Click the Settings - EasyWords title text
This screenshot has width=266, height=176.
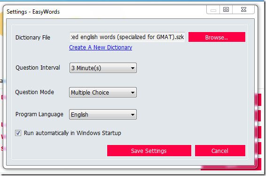(x=33, y=12)
